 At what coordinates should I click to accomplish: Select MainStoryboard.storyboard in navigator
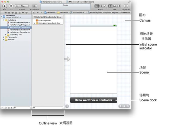[x=16, y=27]
